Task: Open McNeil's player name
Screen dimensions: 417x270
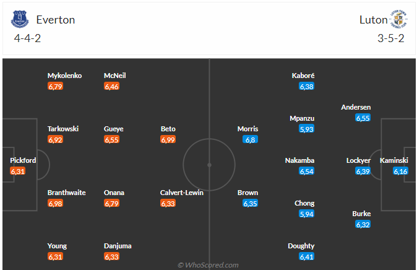Action: [x=115, y=76]
